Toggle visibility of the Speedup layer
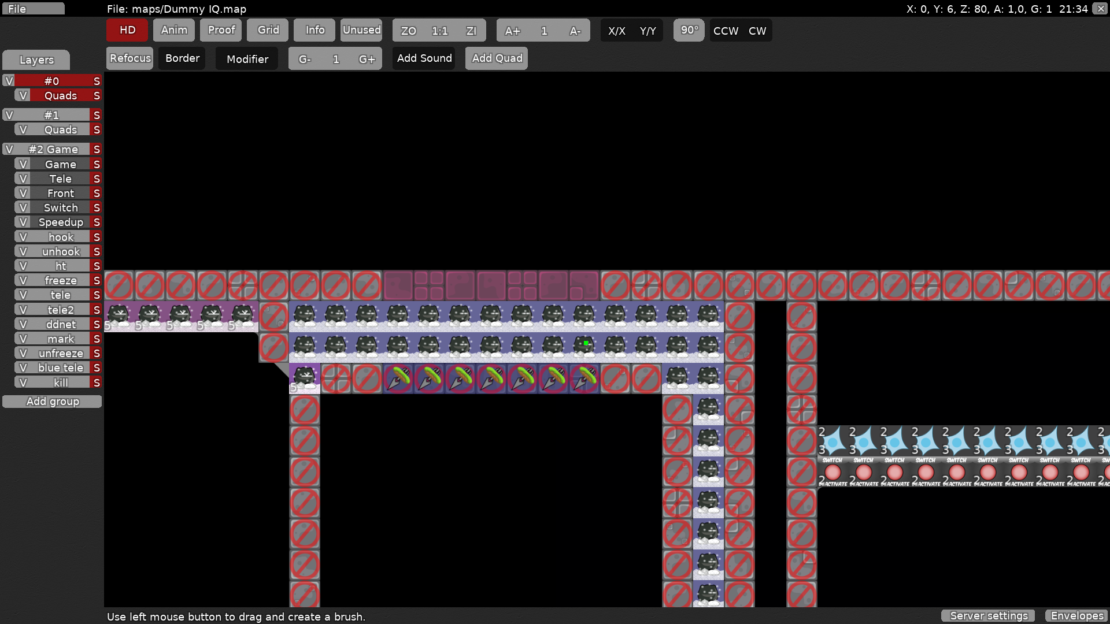Viewport: 1110px width, 624px height. click(23, 222)
